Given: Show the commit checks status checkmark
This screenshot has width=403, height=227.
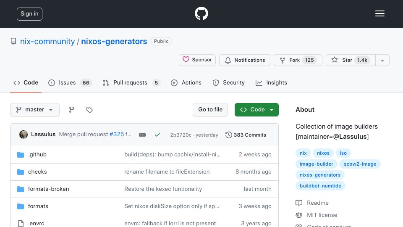Looking at the screenshot, I should pos(157,135).
